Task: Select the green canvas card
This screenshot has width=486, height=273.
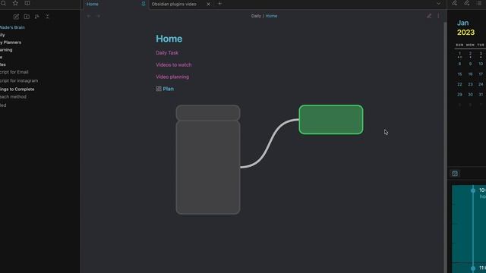Action: pos(331,120)
